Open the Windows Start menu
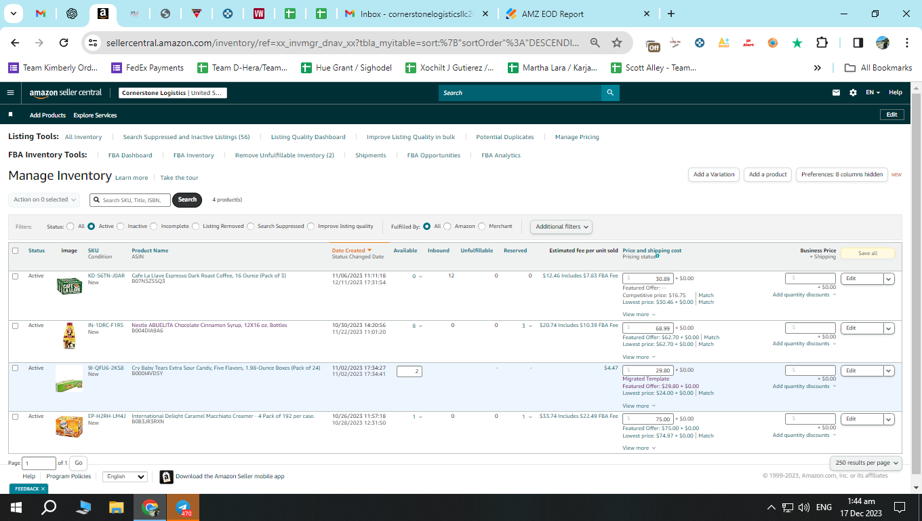 click(16, 507)
